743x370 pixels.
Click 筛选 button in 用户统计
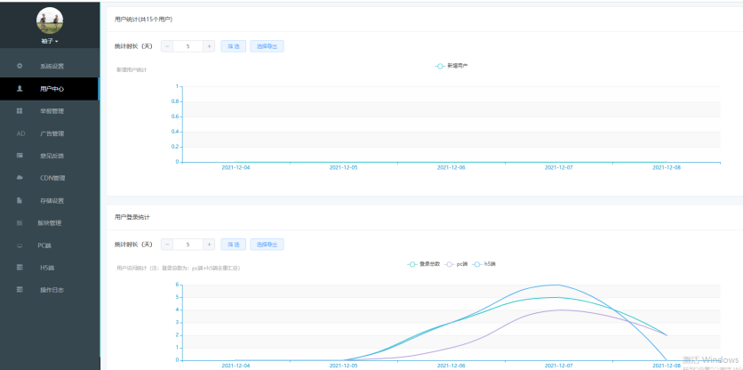click(233, 46)
